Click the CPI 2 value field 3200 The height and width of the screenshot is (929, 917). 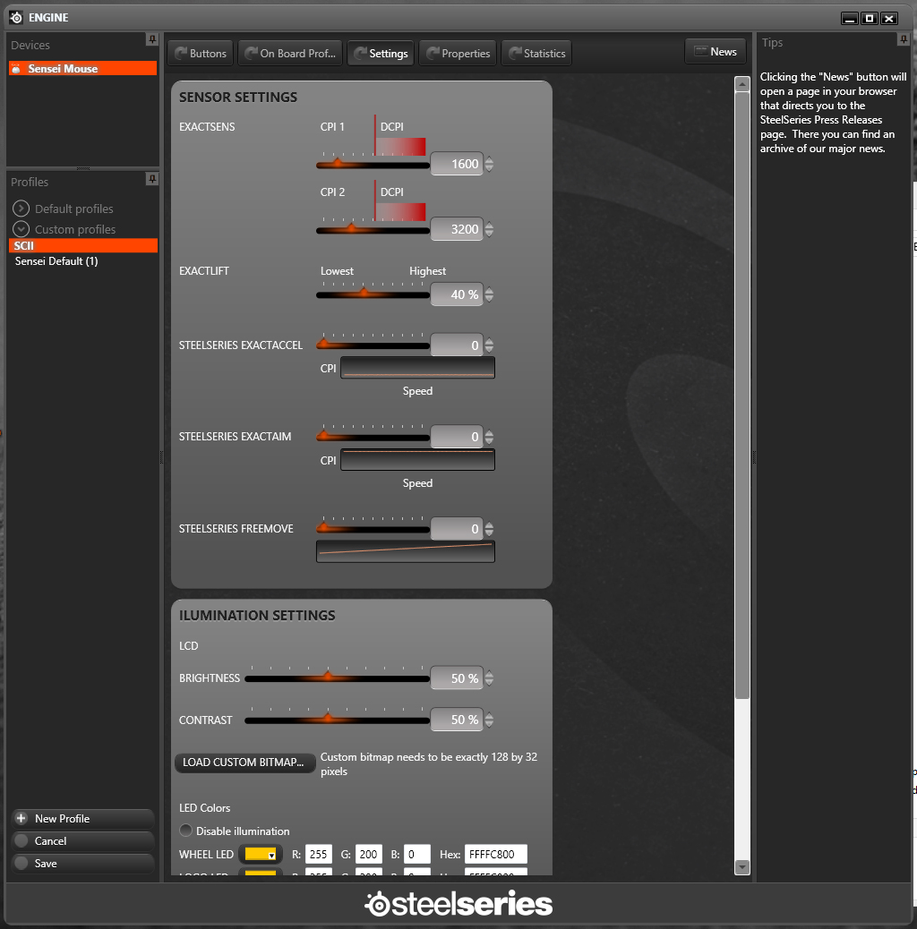(x=457, y=229)
